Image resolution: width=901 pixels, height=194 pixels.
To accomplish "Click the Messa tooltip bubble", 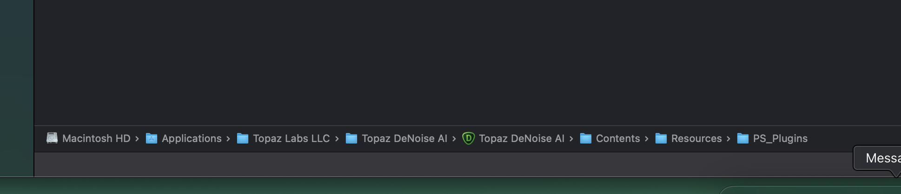I will 881,158.
